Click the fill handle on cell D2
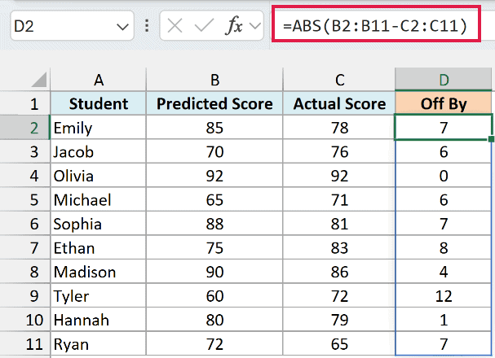This screenshot has width=495, height=358. (x=491, y=139)
